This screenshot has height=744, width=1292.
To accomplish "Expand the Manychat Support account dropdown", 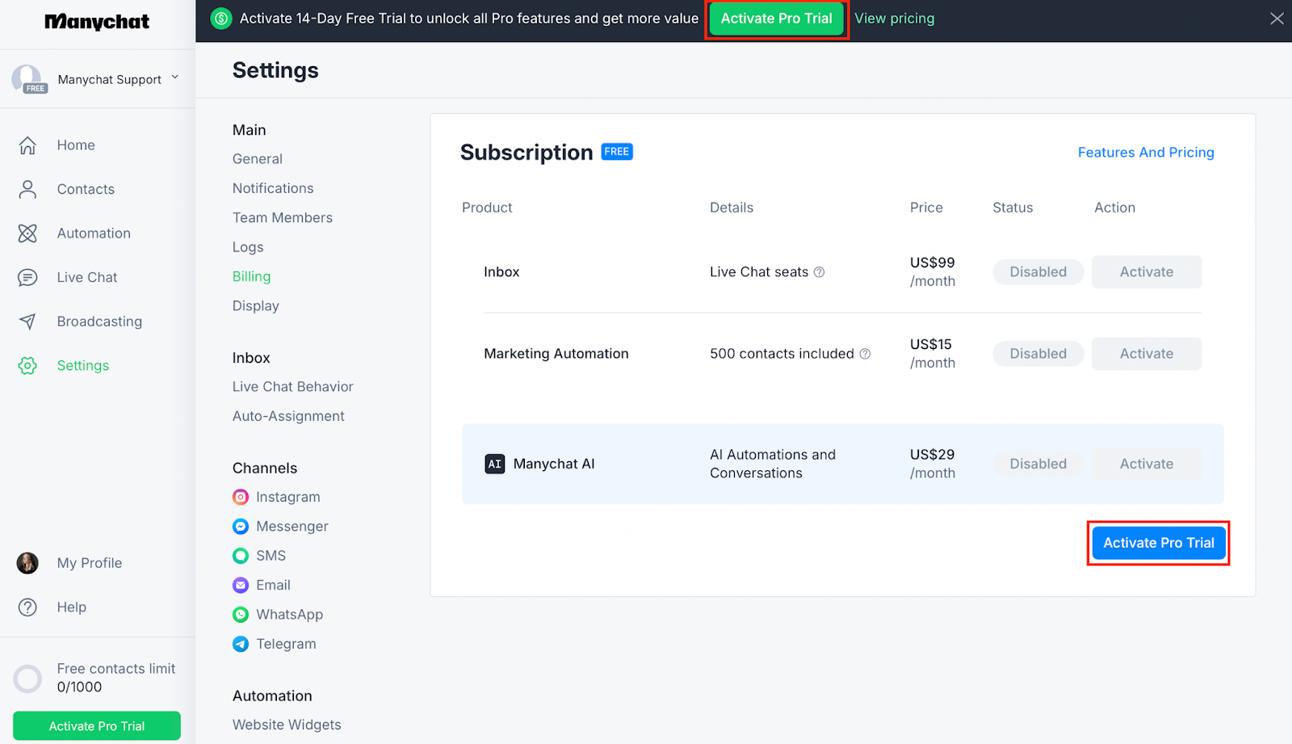I will (174, 78).
